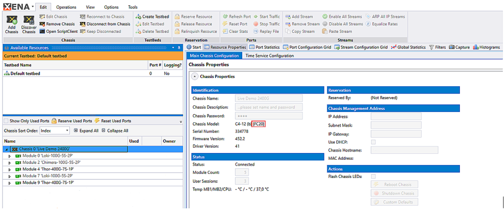Collapse the Chassis Properties section
The width and height of the screenshot is (504, 209).
point(195,76)
